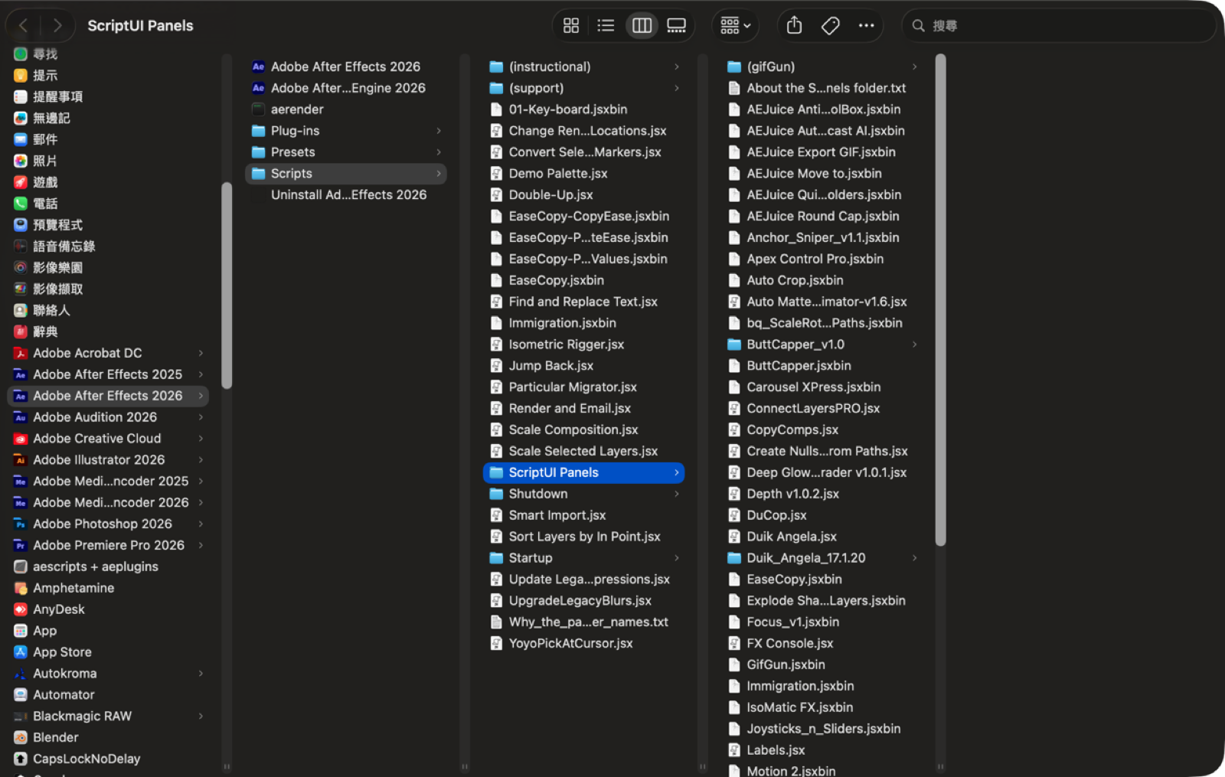Select the Blender app icon

point(21,738)
